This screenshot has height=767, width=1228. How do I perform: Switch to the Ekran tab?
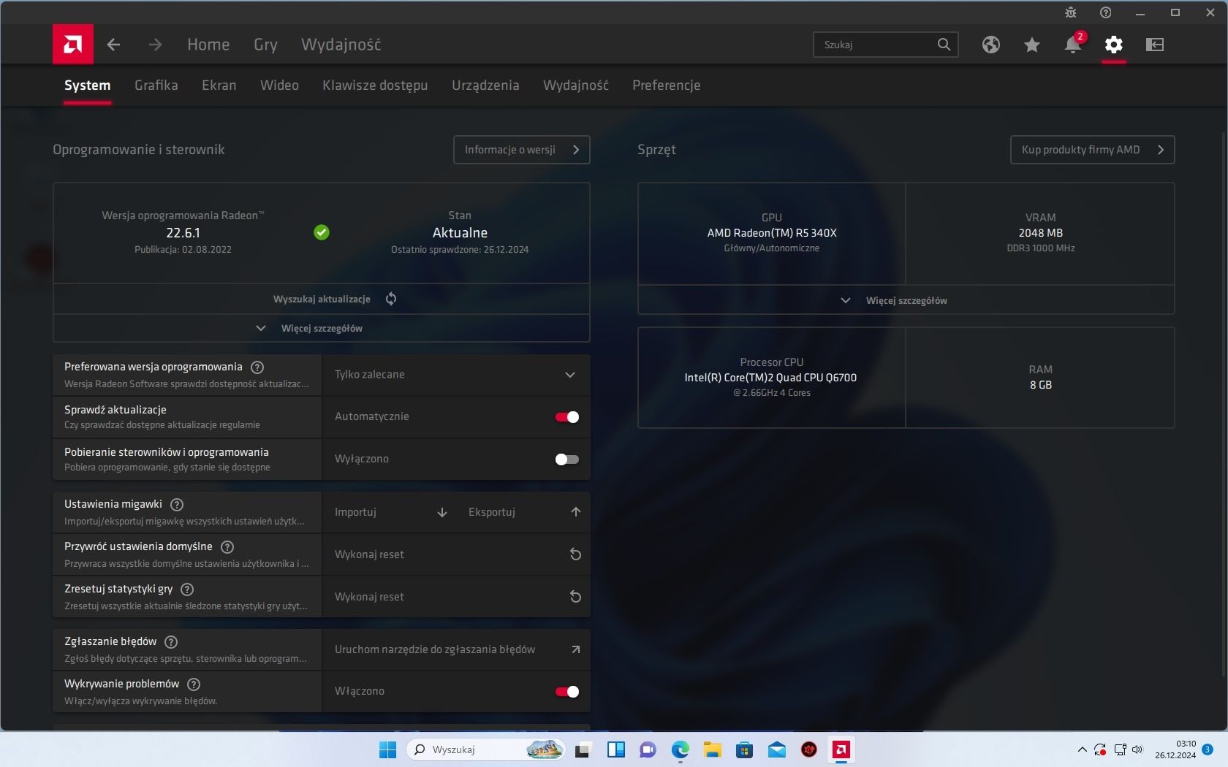[219, 85]
